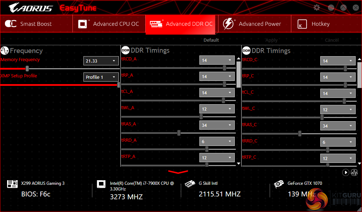Click the tRRD_C slider handle
Screen dimensions: 362x212
point(328,150)
